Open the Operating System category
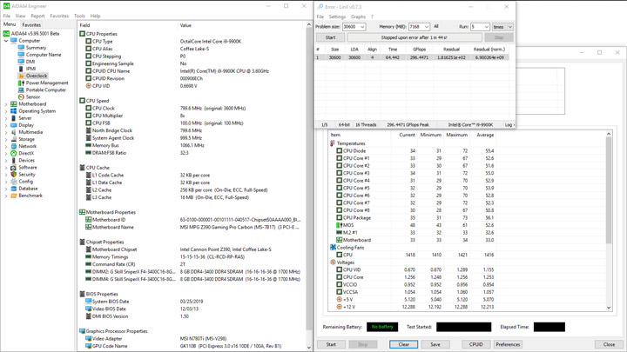This screenshot has width=627, height=352. pyautogui.click(x=37, y=111)
